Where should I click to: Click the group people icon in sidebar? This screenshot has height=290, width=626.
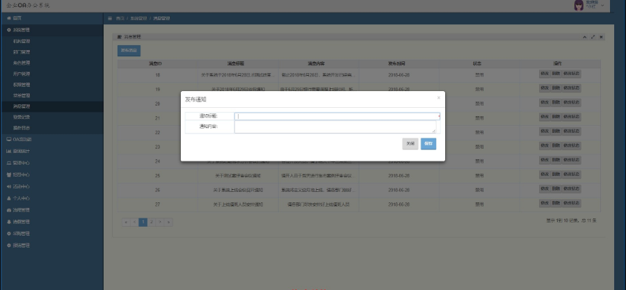coord(9,175)
